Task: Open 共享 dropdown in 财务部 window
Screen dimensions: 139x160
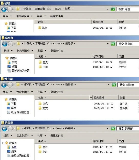Action: tap(42, 92)
